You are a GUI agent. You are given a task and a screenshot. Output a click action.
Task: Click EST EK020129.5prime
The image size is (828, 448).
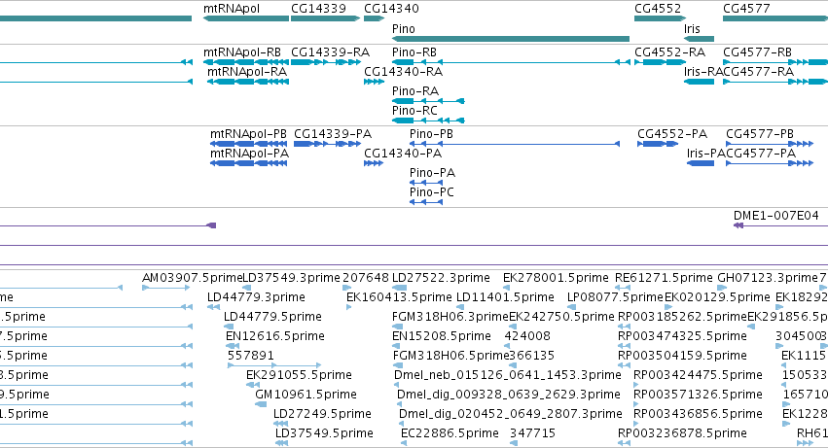717,297
